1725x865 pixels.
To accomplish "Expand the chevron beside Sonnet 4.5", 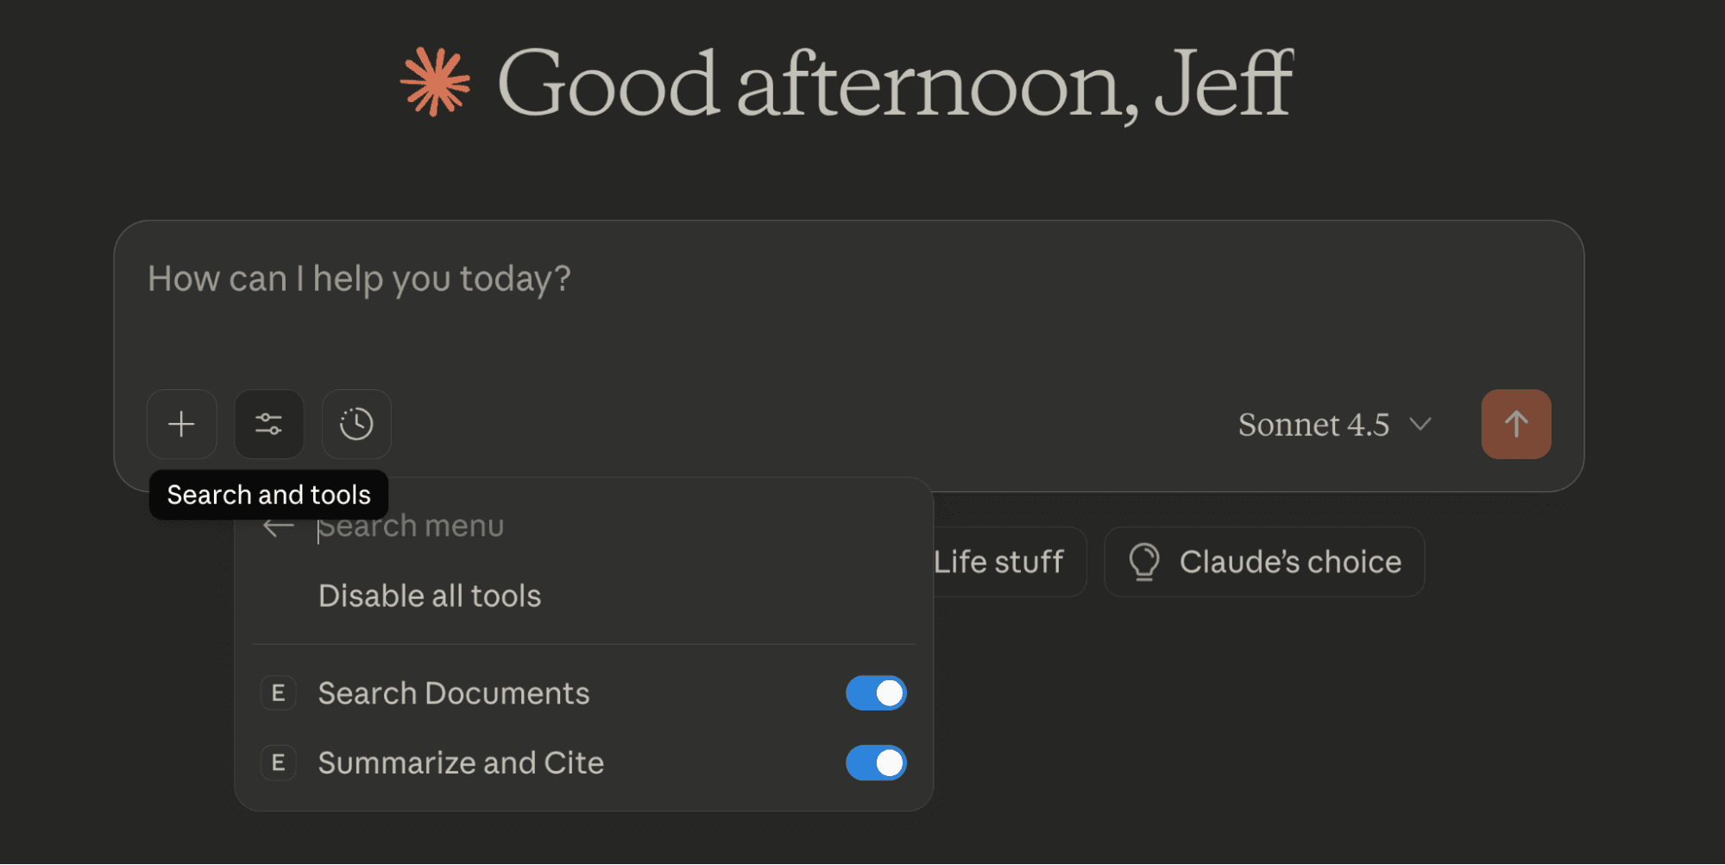I will [x=1420, y=424].
